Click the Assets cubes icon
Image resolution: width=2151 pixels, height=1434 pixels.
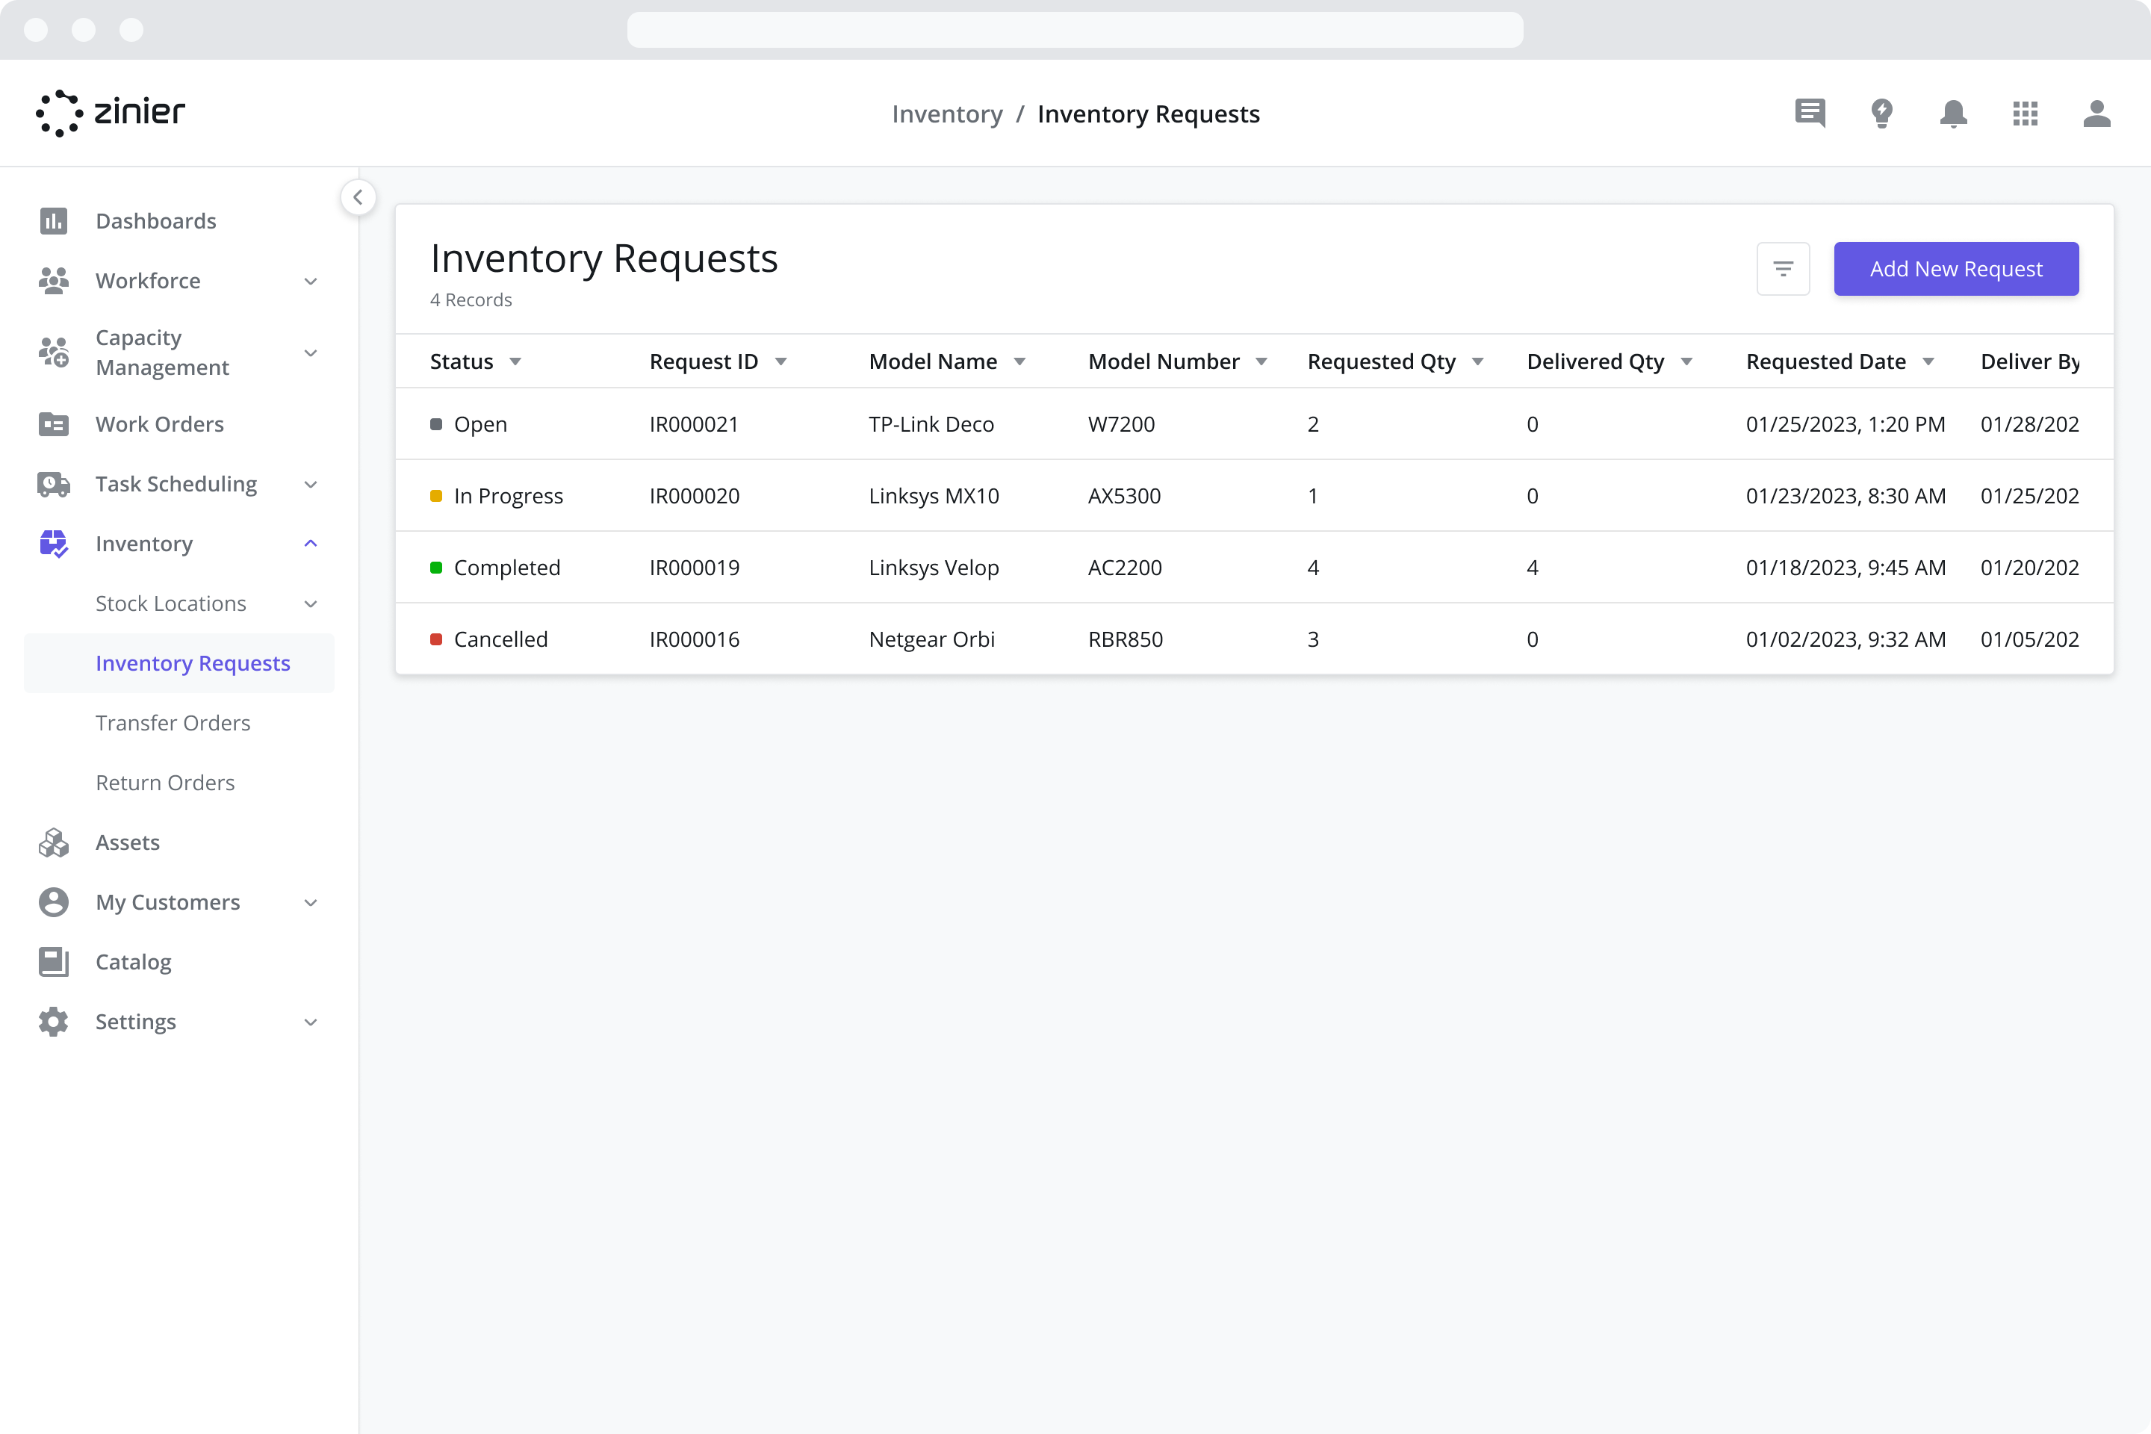[53, 842]
